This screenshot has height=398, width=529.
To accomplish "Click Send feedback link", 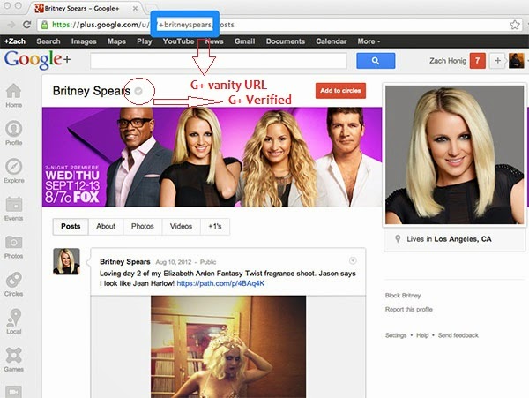I will (x=458, y=335).
